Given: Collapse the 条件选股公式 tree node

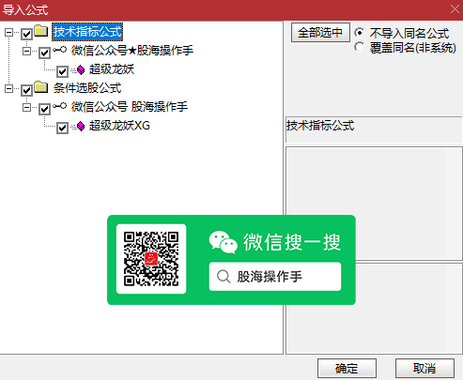Looking at the screenshot, I should [x=8, y=88].
